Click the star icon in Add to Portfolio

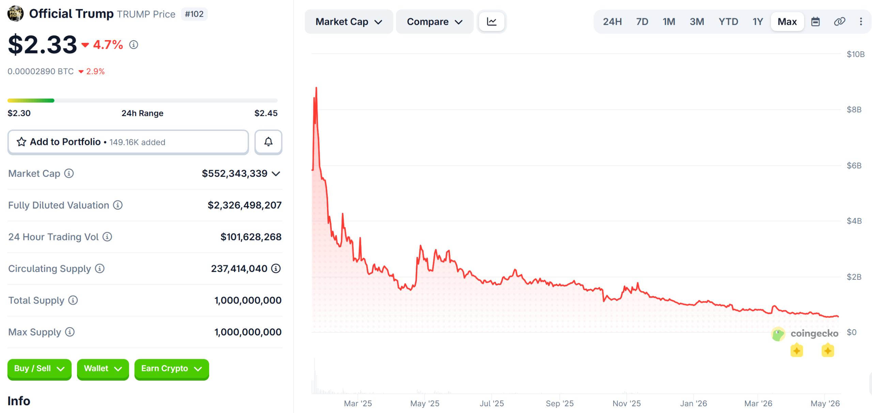[21, 142]
